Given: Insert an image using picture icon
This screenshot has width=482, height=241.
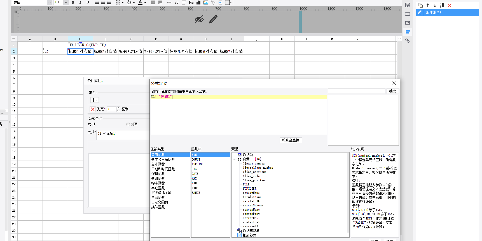Looking at the screenshot, I should pos(206,3).
